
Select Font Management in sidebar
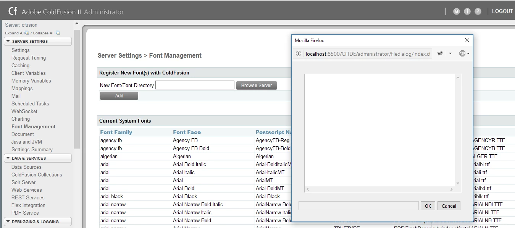point(34,126)
